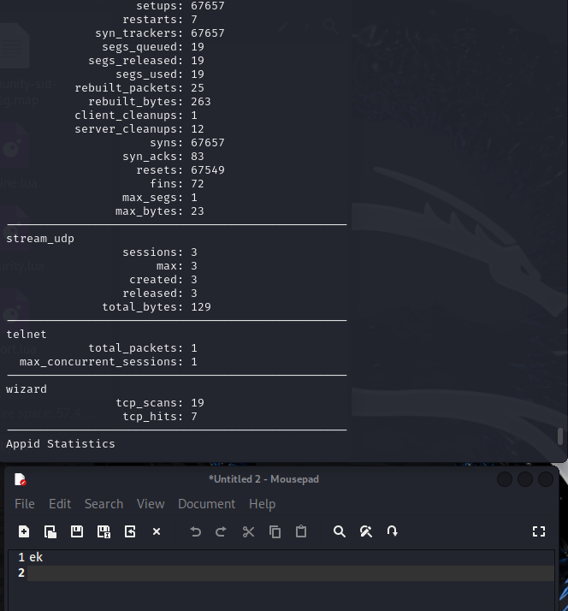Screen dimensions: 568x611
Task: Open the Edit menu in Mousepad
Action: [x=60, y=504]
